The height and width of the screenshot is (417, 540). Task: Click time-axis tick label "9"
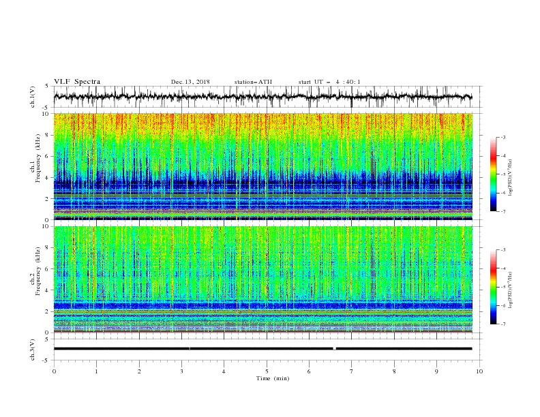tap(436, 371)
